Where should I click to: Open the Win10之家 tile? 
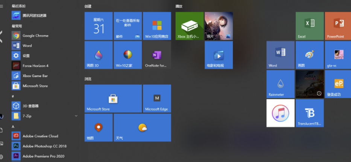tap(128, 55)
